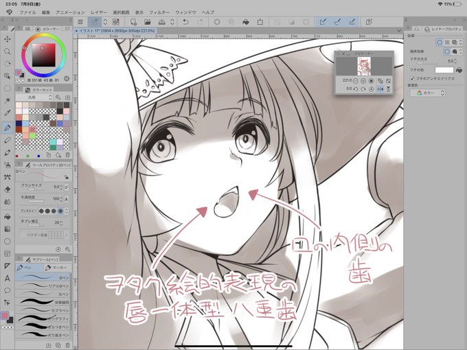Select the Fill bucket tool in the toolbar

coord(8,217)
